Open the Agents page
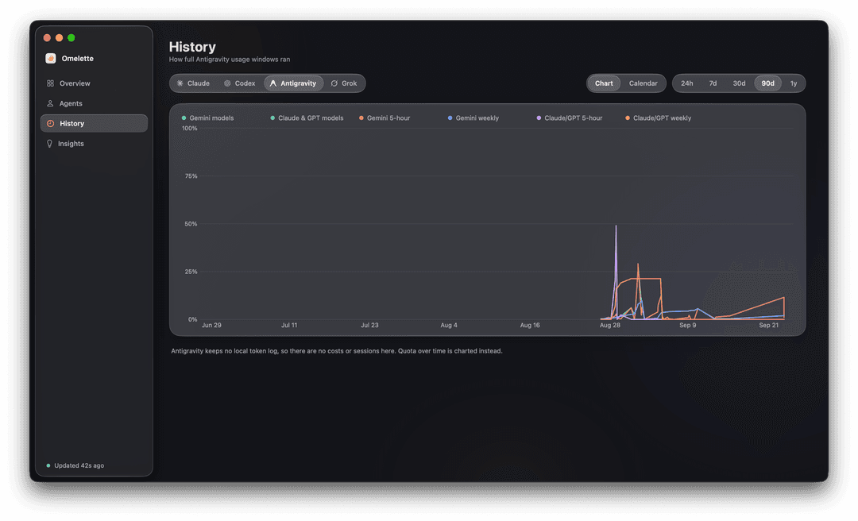 [93, 103]
